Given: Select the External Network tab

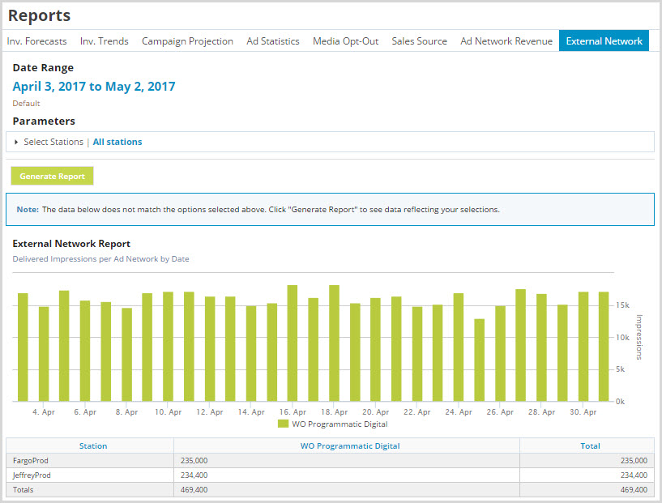Looking at the screenshot, I should (604, 40).
